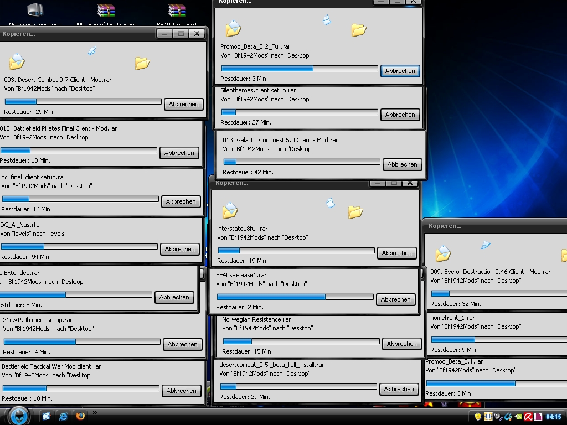Click progress bar of 21cw190b client setup copy
The height and width of the screenshot is (425, 567).
tap(82, 342)
